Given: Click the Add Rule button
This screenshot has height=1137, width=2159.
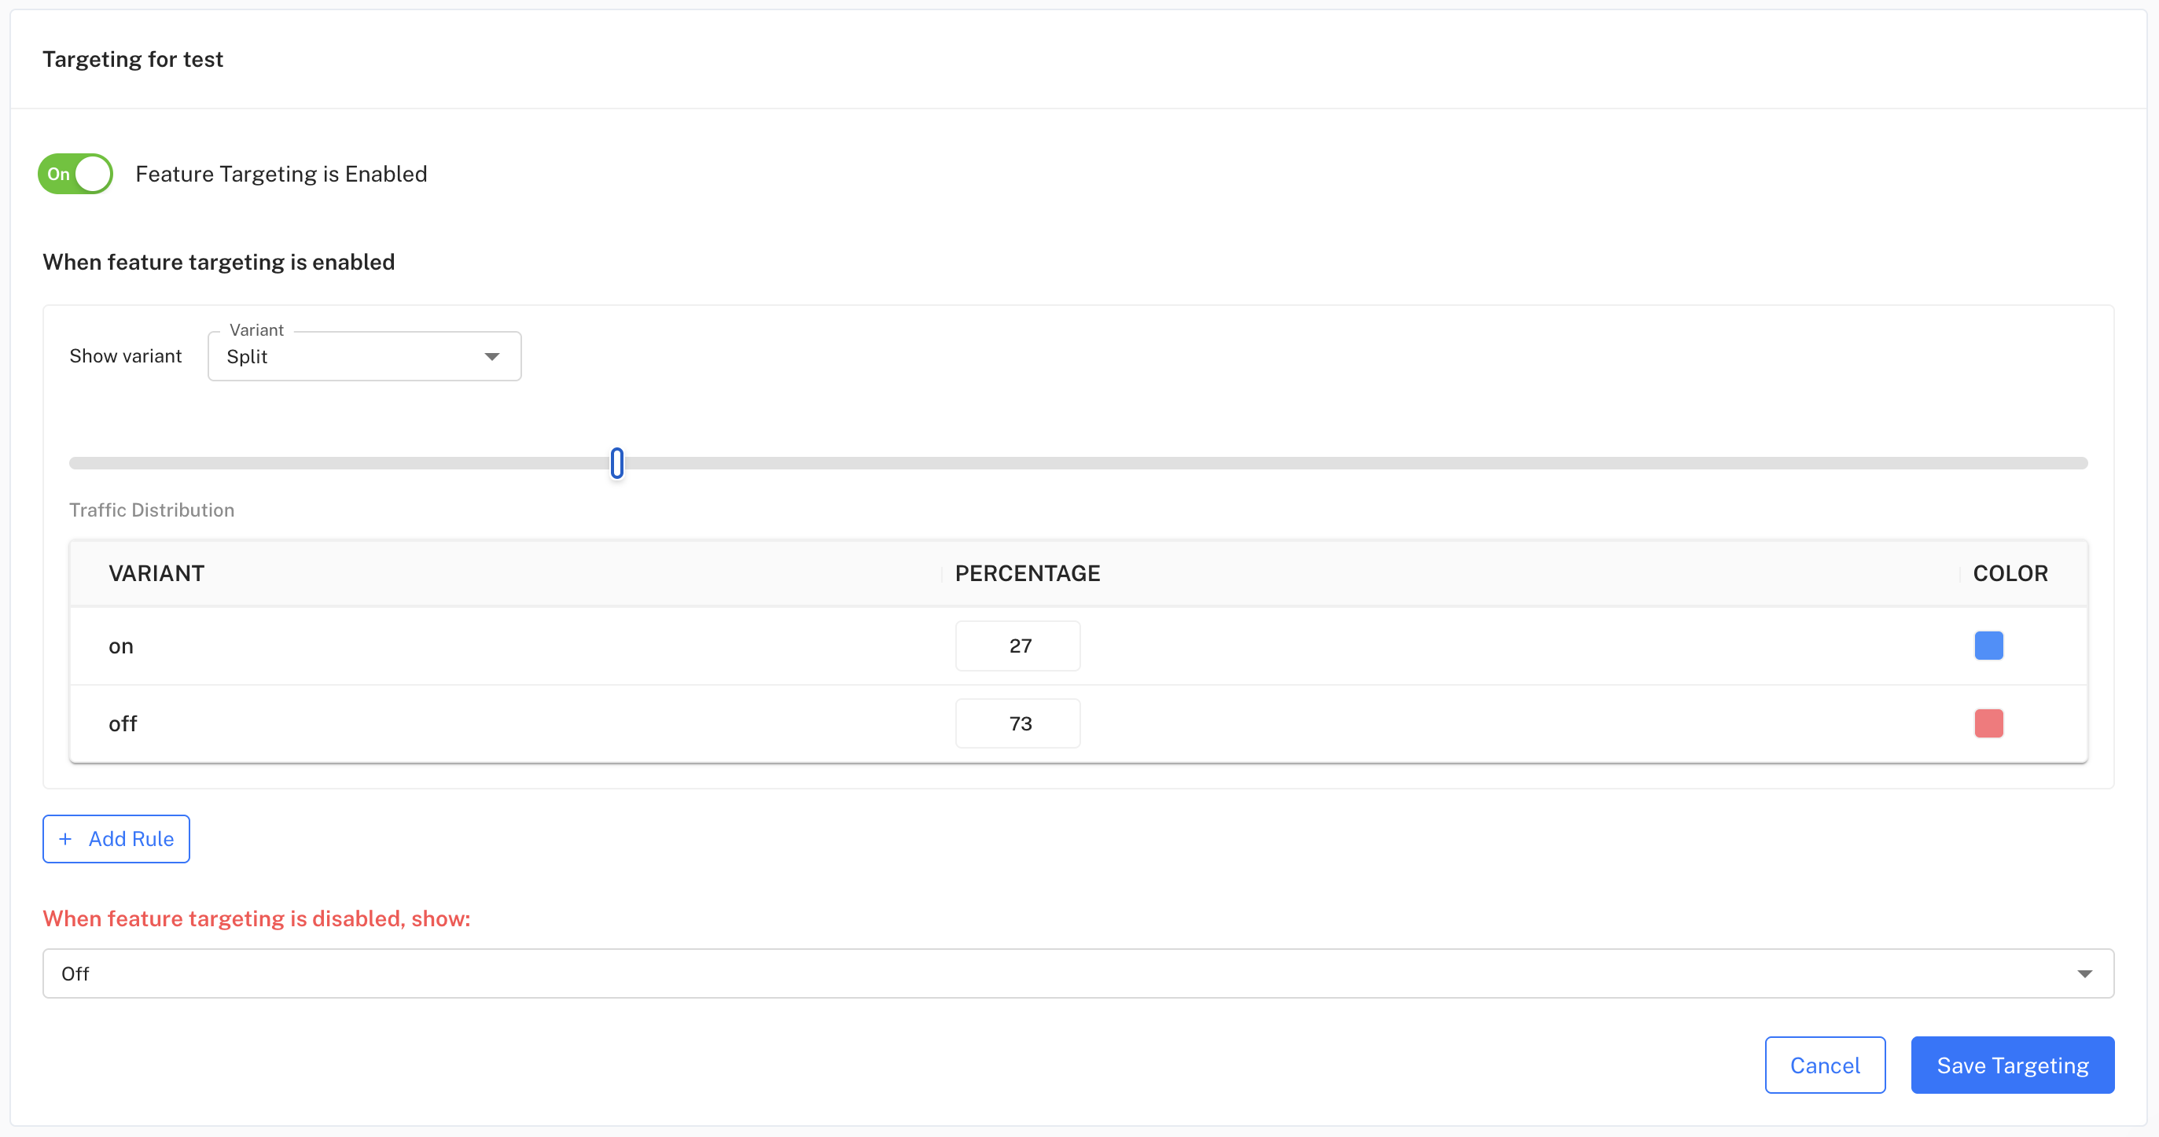Looking at the screenshot, I should point(116,838).
